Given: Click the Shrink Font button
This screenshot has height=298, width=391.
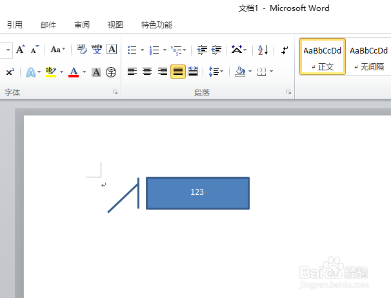Looking at the screenshot, I should click(x=34, y=50).
